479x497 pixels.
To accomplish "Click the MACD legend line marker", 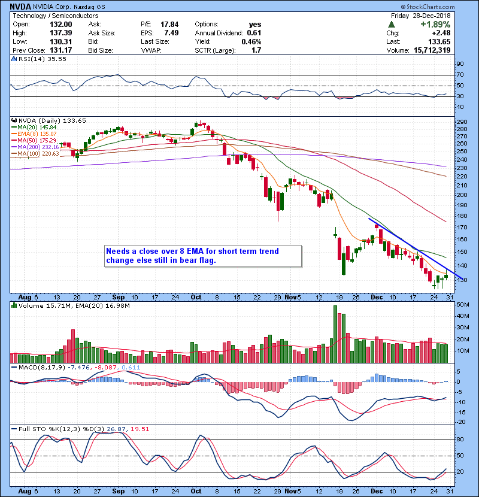I will 14,368.
